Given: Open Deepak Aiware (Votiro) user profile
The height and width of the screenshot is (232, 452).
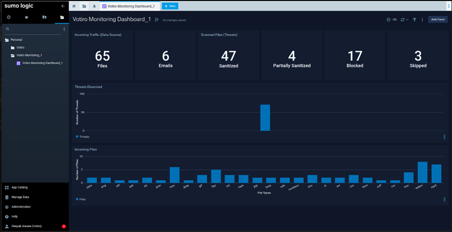Looking at the screenshot, I should pyautogui.click(x=26, y=226).
